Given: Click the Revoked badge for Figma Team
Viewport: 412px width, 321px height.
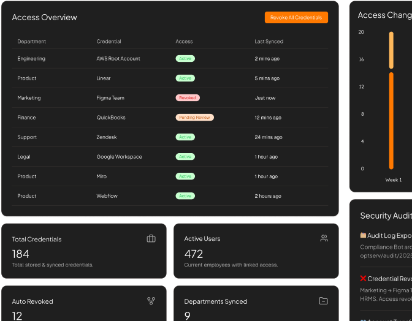Looking at the screenshot, I should click(188, 98).
